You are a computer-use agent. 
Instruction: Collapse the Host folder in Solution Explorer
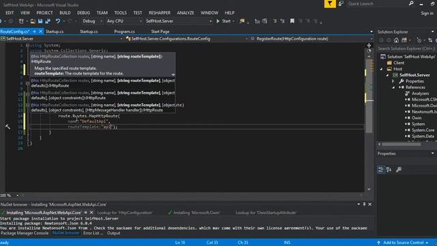click(x=381, y=69)
